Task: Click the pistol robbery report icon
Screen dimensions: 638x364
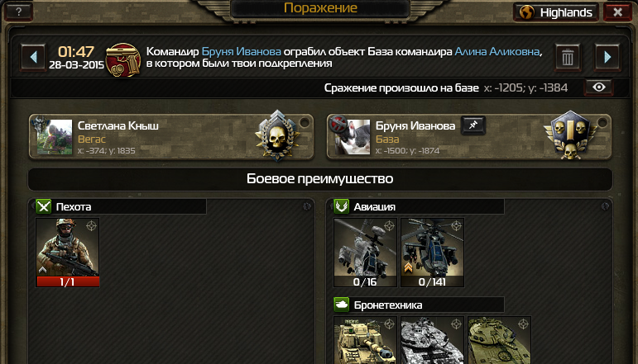Action: point(123,59)
